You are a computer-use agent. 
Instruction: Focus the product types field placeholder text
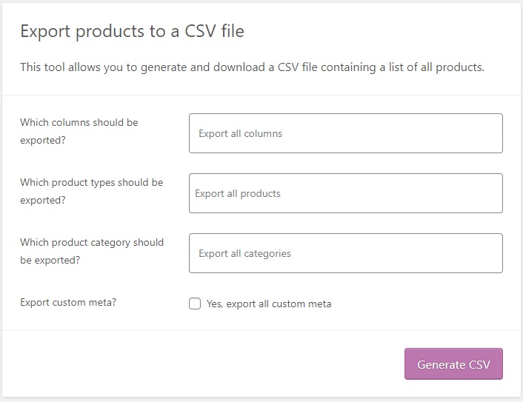click(x=238, y=194)
